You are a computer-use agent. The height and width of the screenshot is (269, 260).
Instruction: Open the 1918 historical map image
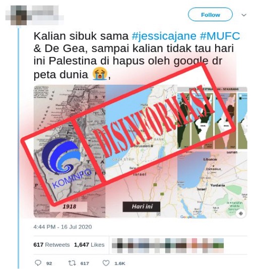tap(70, 151)
